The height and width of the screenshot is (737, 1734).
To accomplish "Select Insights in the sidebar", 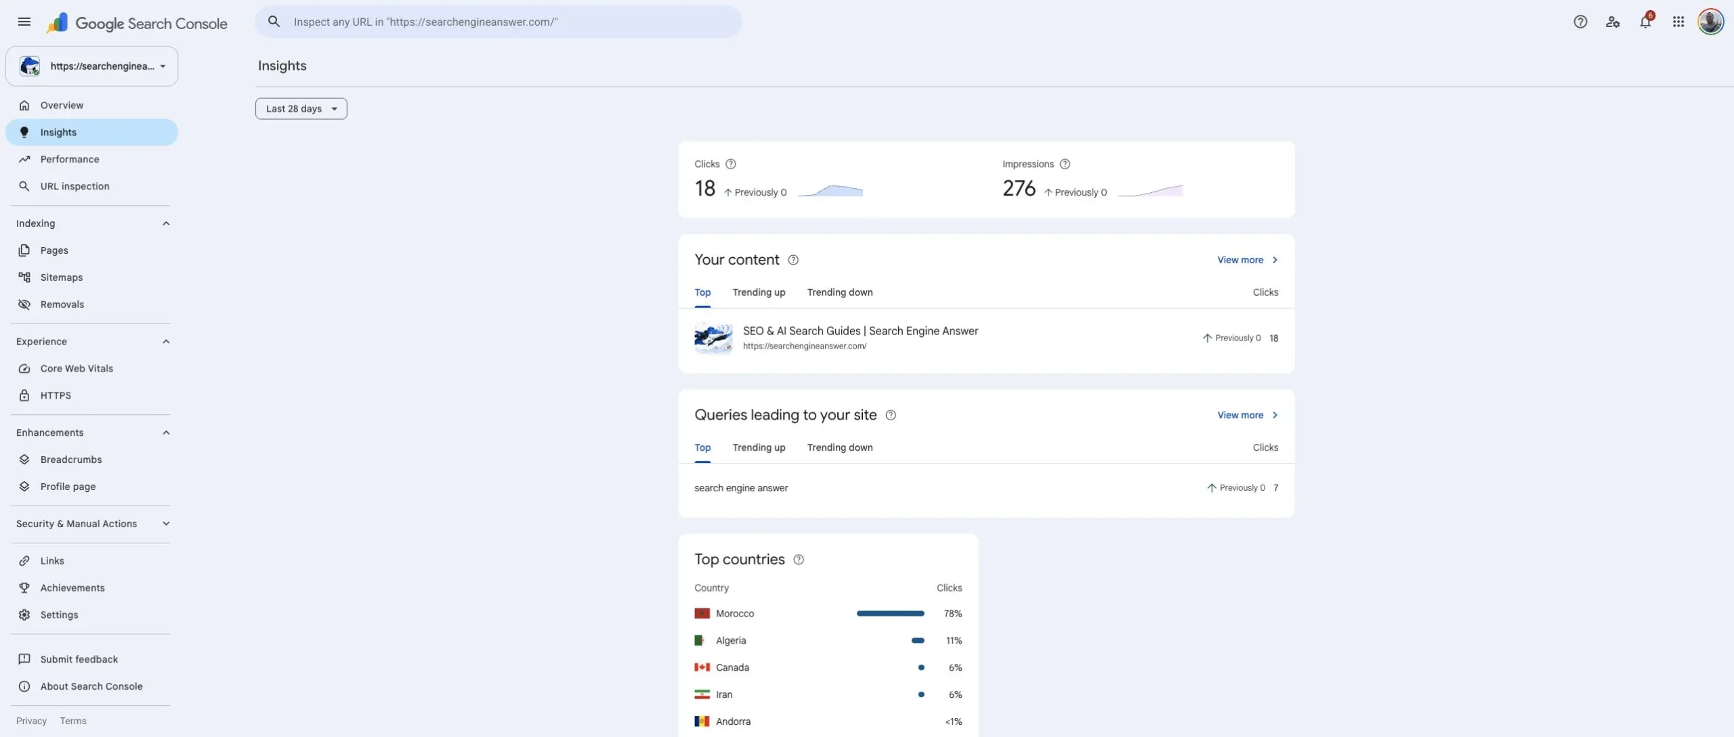I will tap(91, 132).
